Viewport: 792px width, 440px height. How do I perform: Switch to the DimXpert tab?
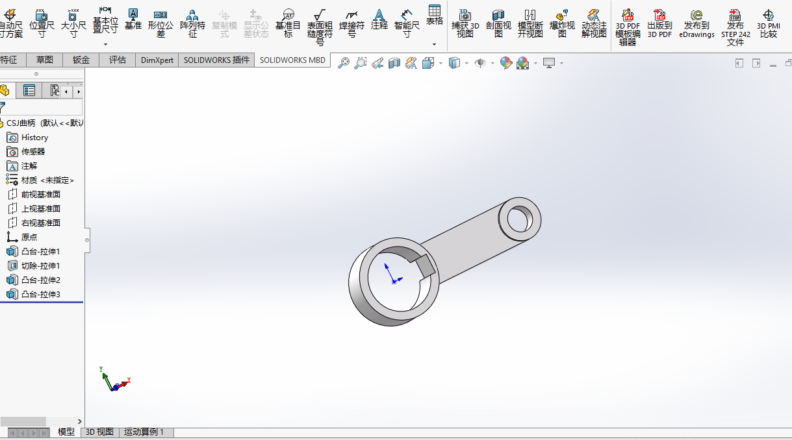[157, 60]
